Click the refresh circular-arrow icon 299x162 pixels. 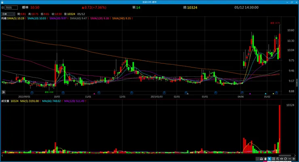[x=285, y=159]
